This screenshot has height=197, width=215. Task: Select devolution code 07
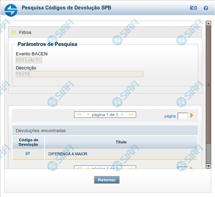point(28,154)
